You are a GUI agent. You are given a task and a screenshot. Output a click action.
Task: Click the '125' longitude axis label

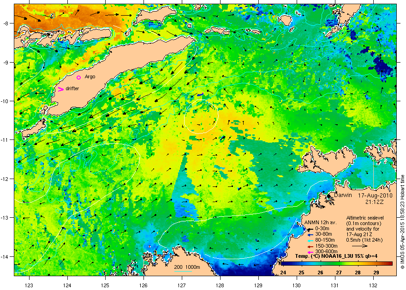[105, 285]
